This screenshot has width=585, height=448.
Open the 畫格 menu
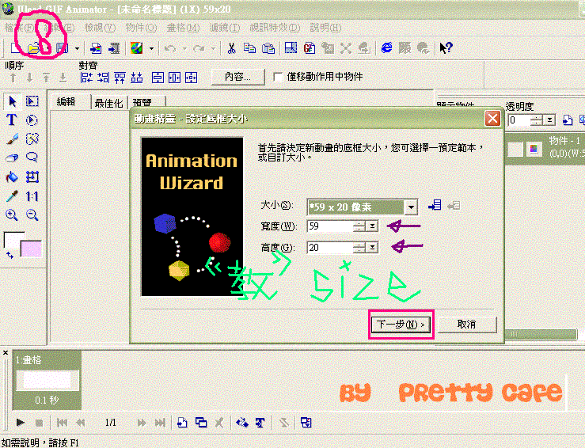click(183, 28)
